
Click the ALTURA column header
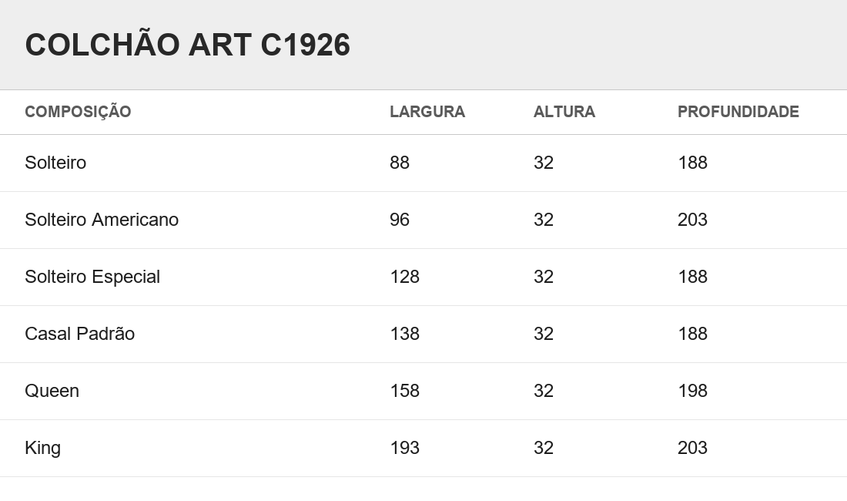click(564, 112)
